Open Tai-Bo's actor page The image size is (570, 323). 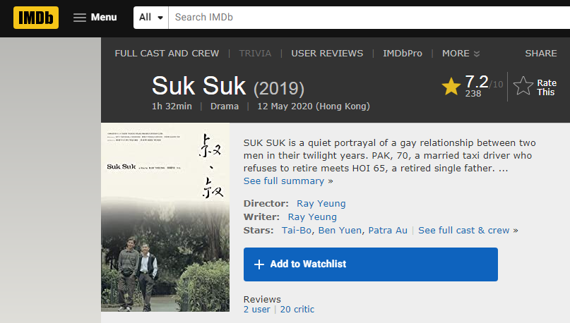pyautogui.click(x=297, y=231)
